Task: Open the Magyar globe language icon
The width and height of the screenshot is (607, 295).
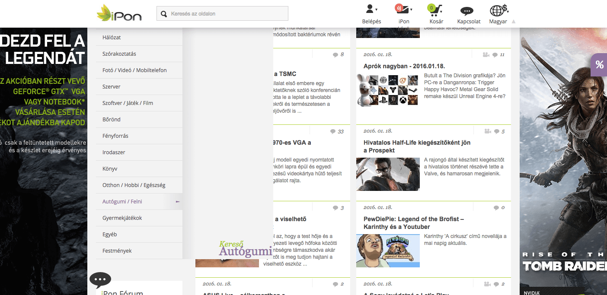Action: [x=498, y=10]
